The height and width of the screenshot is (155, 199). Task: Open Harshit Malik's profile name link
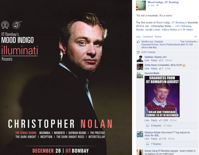coord(152,73)
